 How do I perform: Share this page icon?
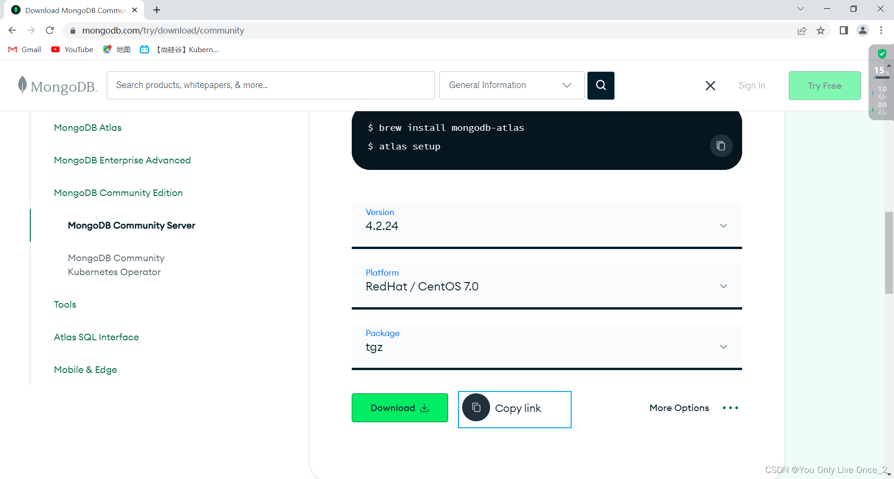[802, 31]
